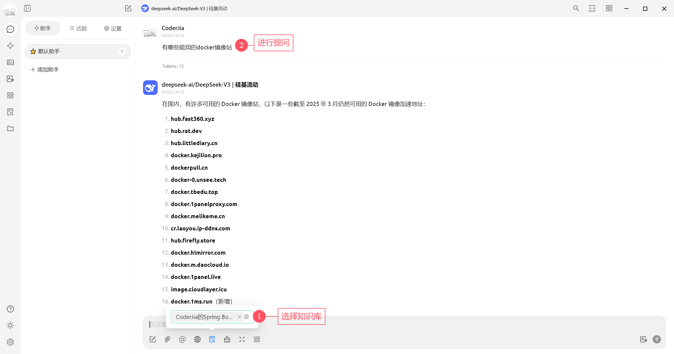Toggle web search globe icon
674x354 pixels.
point(197,339)
